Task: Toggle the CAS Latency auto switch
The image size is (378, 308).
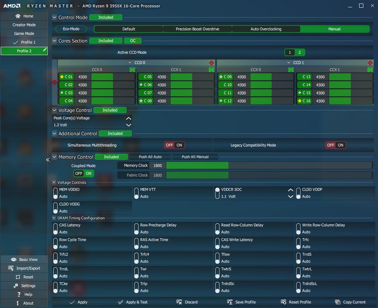Action: pyautogui.click(x=56, y=229)
